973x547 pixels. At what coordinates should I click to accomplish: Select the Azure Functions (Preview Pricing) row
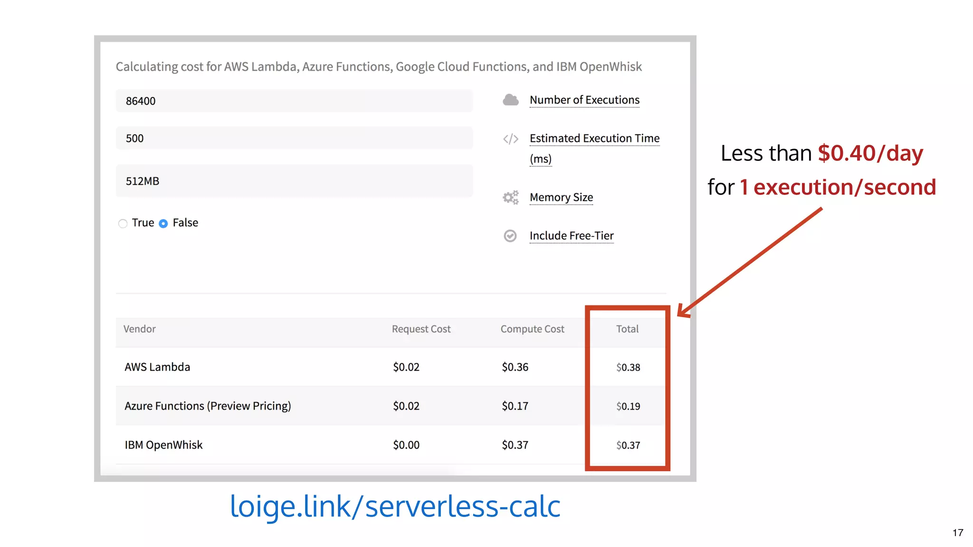391,406
